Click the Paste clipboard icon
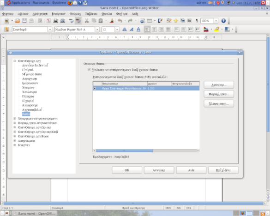Viewport: 270px width, 216px height. (x=101, y=21)
